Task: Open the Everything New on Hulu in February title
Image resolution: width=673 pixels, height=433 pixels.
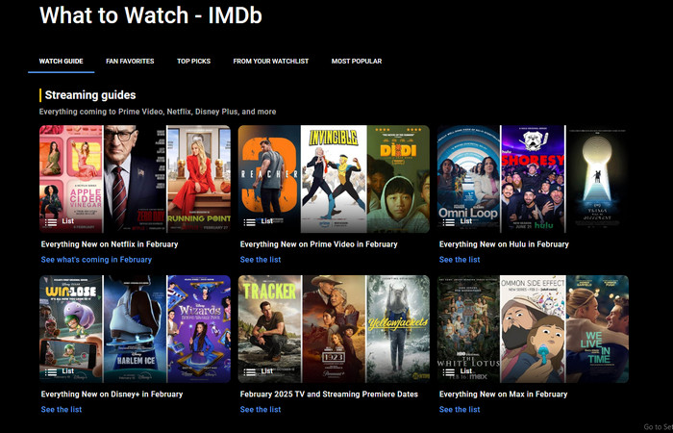Action: pyautogui.click(x=504, y=244)
